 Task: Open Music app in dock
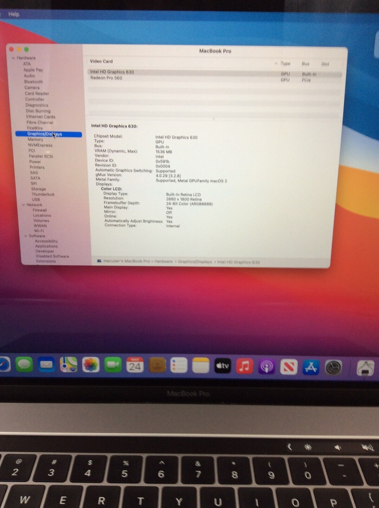click(245, 366)
